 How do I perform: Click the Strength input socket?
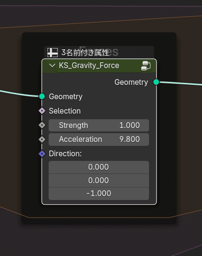pyautogui.click(x=42, y=125)
